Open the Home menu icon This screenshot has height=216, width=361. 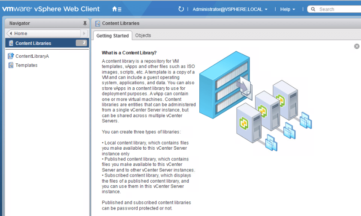[x=116, y=9]
